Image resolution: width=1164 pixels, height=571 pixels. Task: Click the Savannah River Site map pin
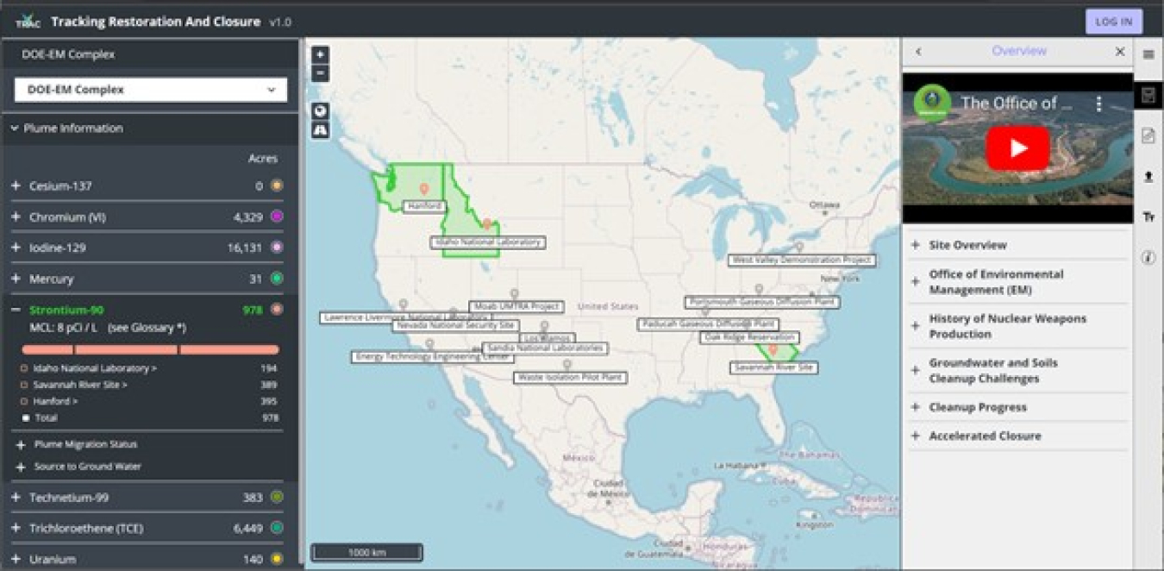(x=773, y=349)
